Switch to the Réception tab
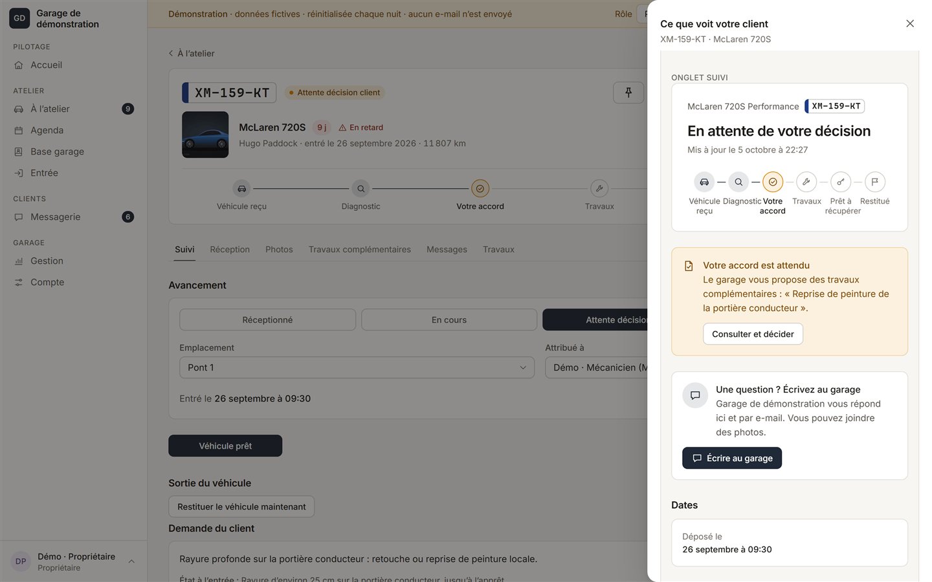 coord(230,250)
